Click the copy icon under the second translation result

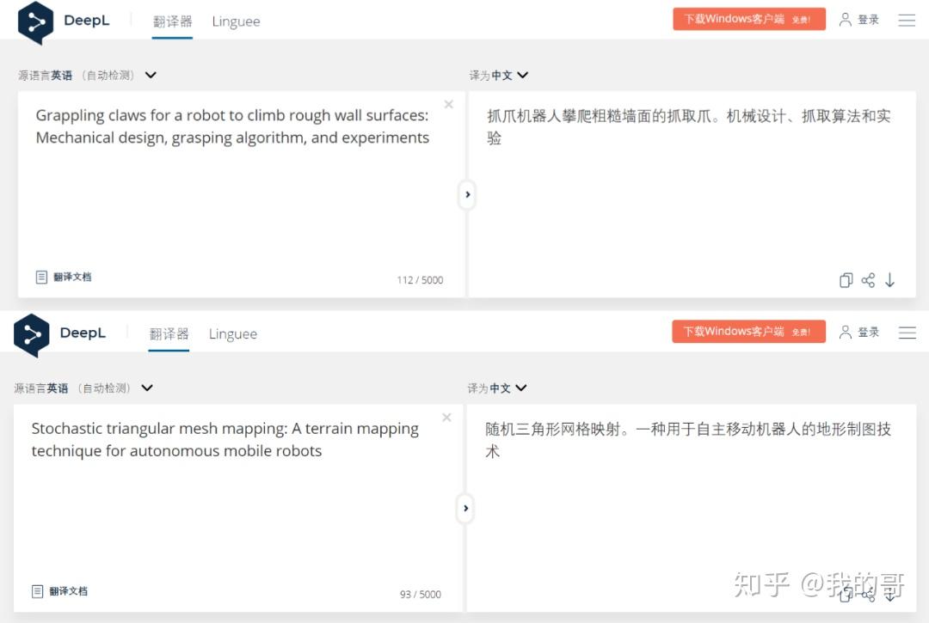click(x=846, y=595)
